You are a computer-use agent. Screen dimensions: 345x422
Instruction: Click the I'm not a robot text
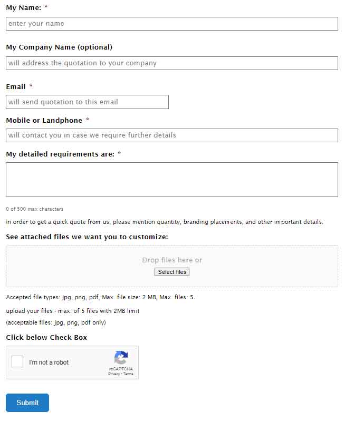coord(49,362)
